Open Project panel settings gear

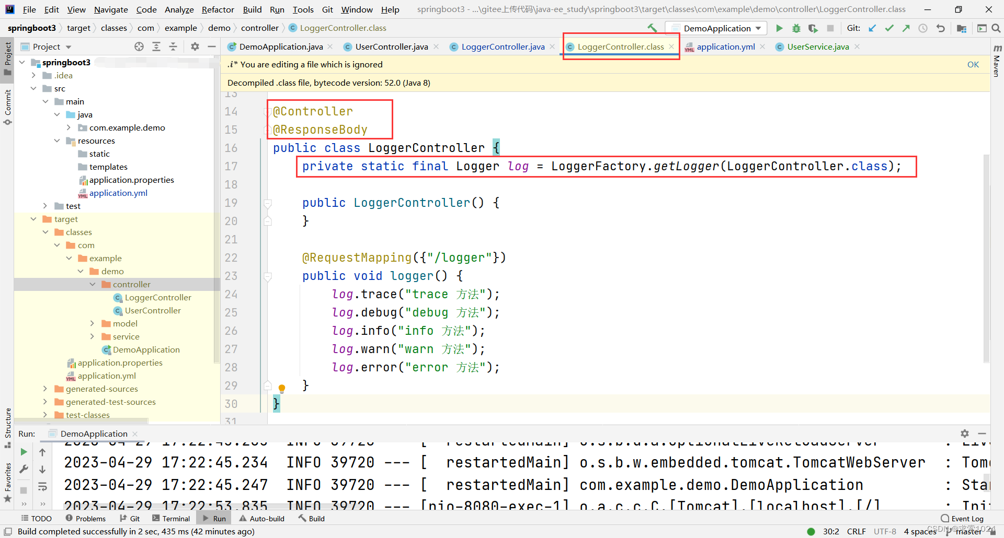click(195, 46)
